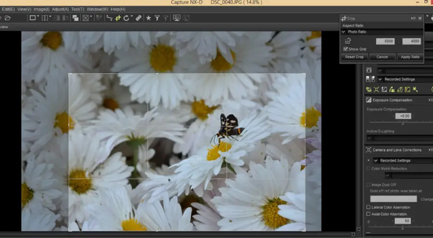Click the picture icon above Recorded Settings
The height and width of the screenshot is (238, 433).
click(x=369, y=70)
